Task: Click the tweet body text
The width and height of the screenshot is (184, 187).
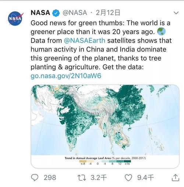Action: tap(100, 45)
